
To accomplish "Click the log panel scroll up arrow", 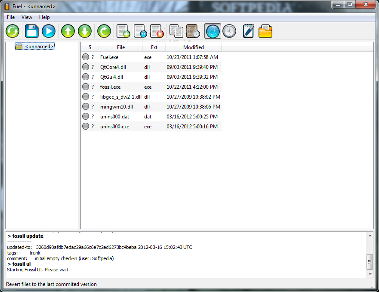I will click(x=370, y=236).
